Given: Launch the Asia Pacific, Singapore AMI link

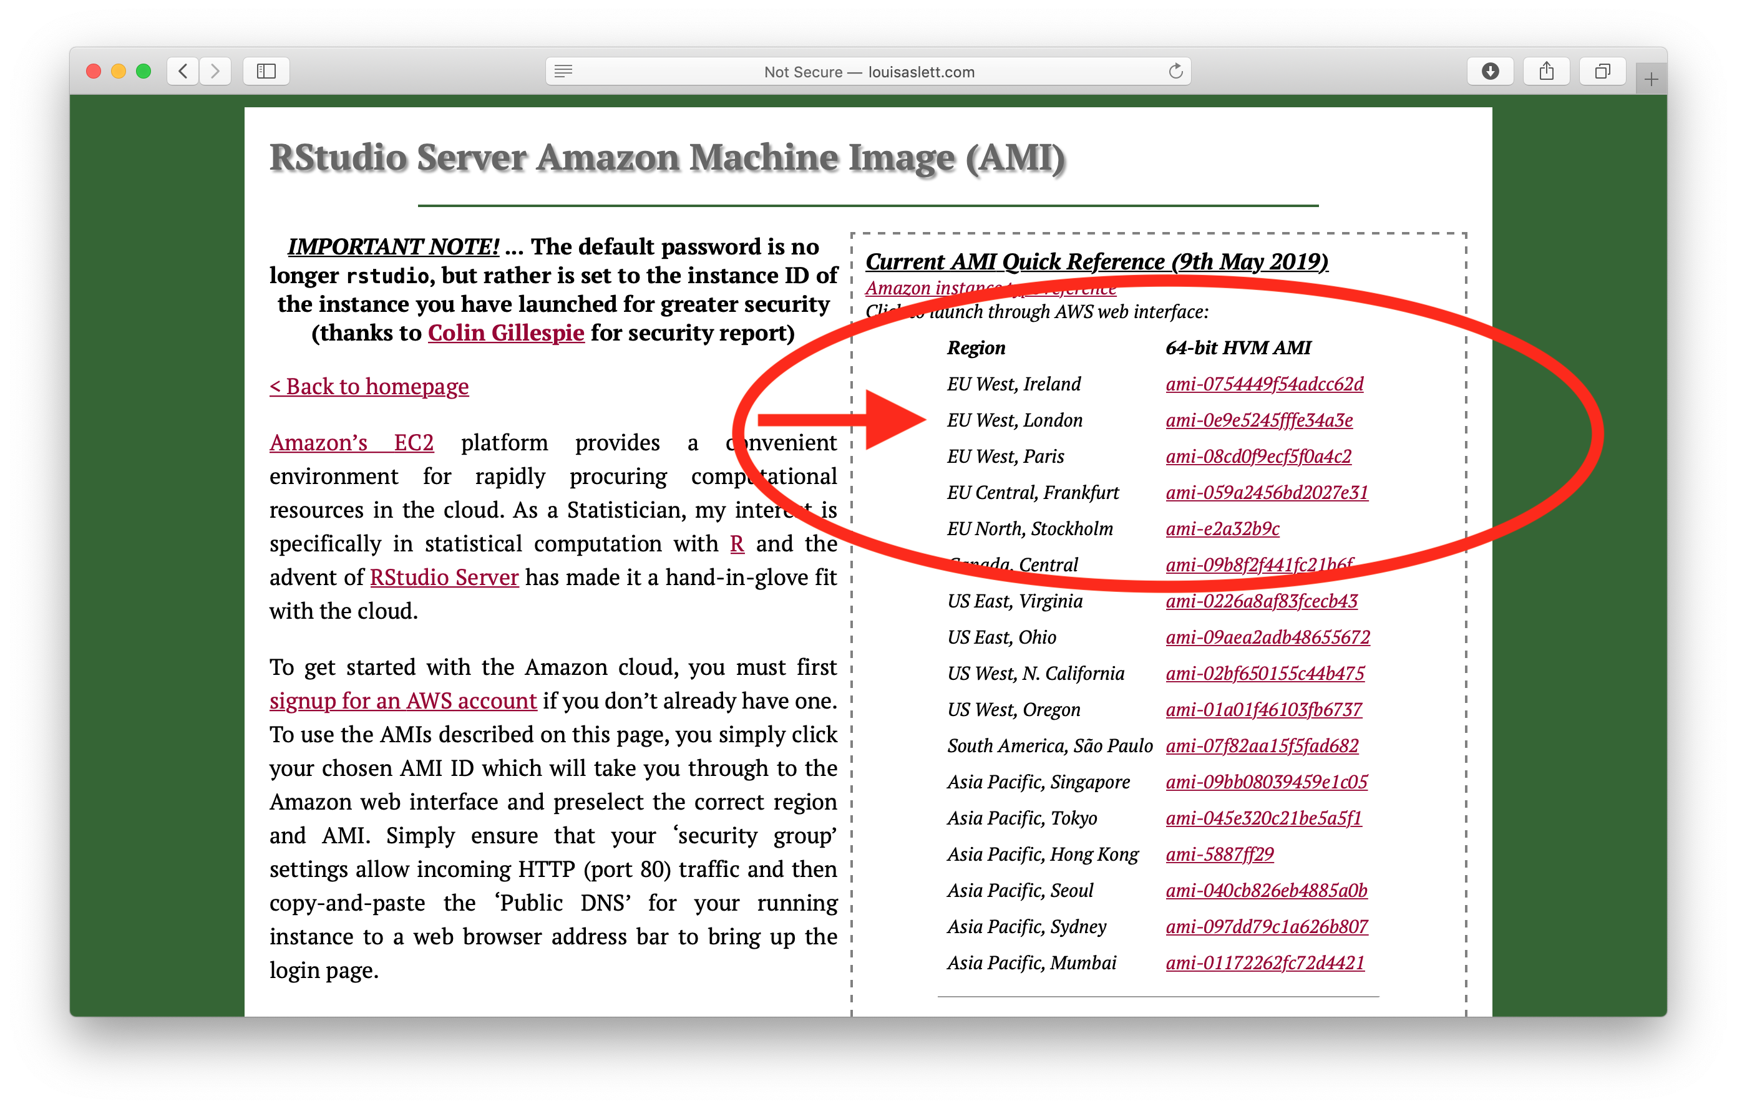Looking at the screenshot, I should click(1266, 782).
